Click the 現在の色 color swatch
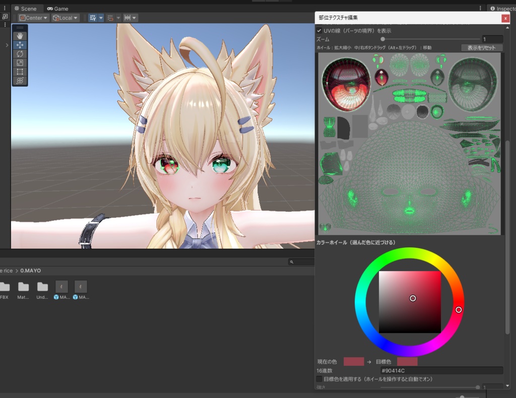Viewport: 516px width, 398px height. coord(353,362)
